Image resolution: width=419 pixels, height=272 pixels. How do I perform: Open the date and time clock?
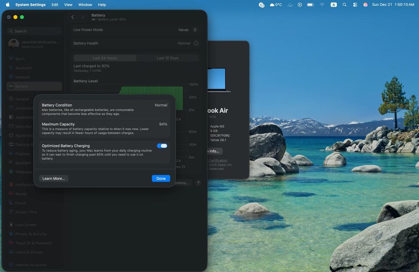tap(393, 5)
